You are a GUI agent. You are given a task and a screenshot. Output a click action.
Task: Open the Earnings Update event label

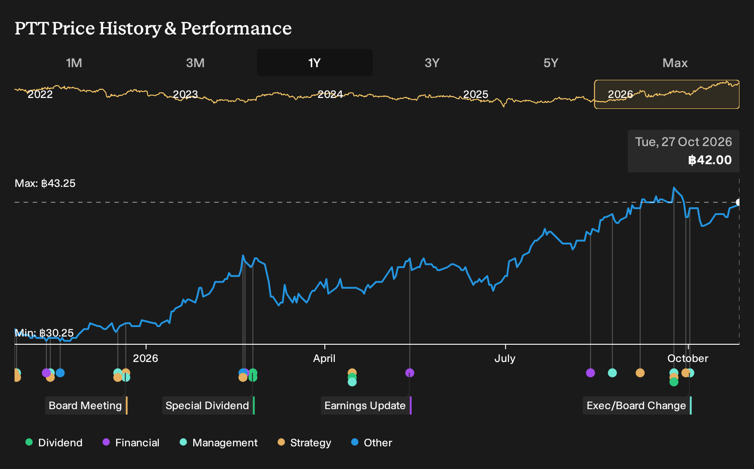tap(366, 405)
